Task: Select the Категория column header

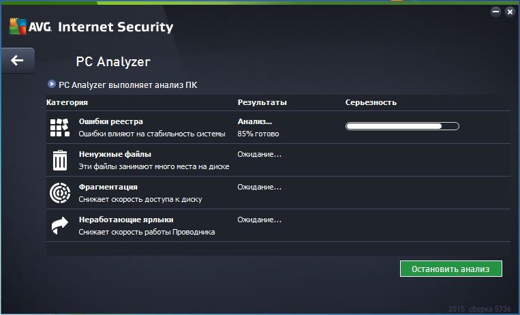Action: click(67, 102)
